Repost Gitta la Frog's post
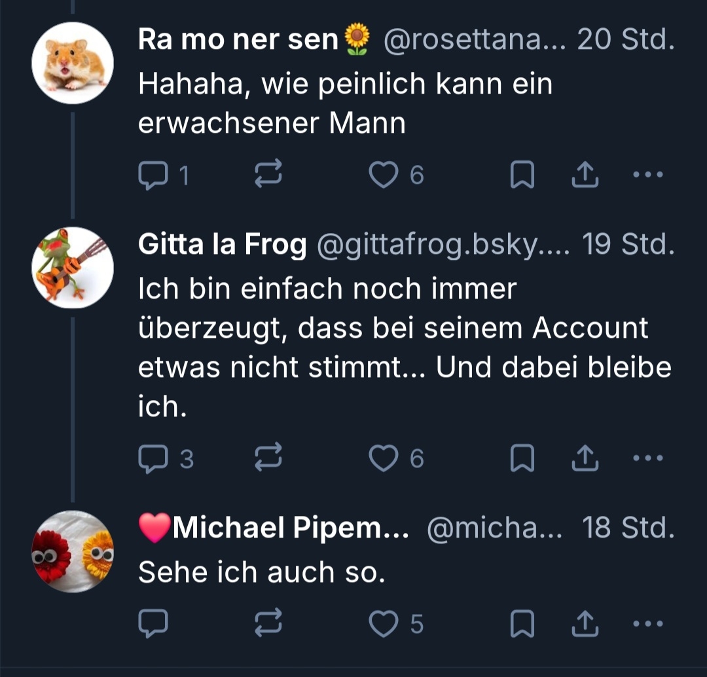 (268, 458)
